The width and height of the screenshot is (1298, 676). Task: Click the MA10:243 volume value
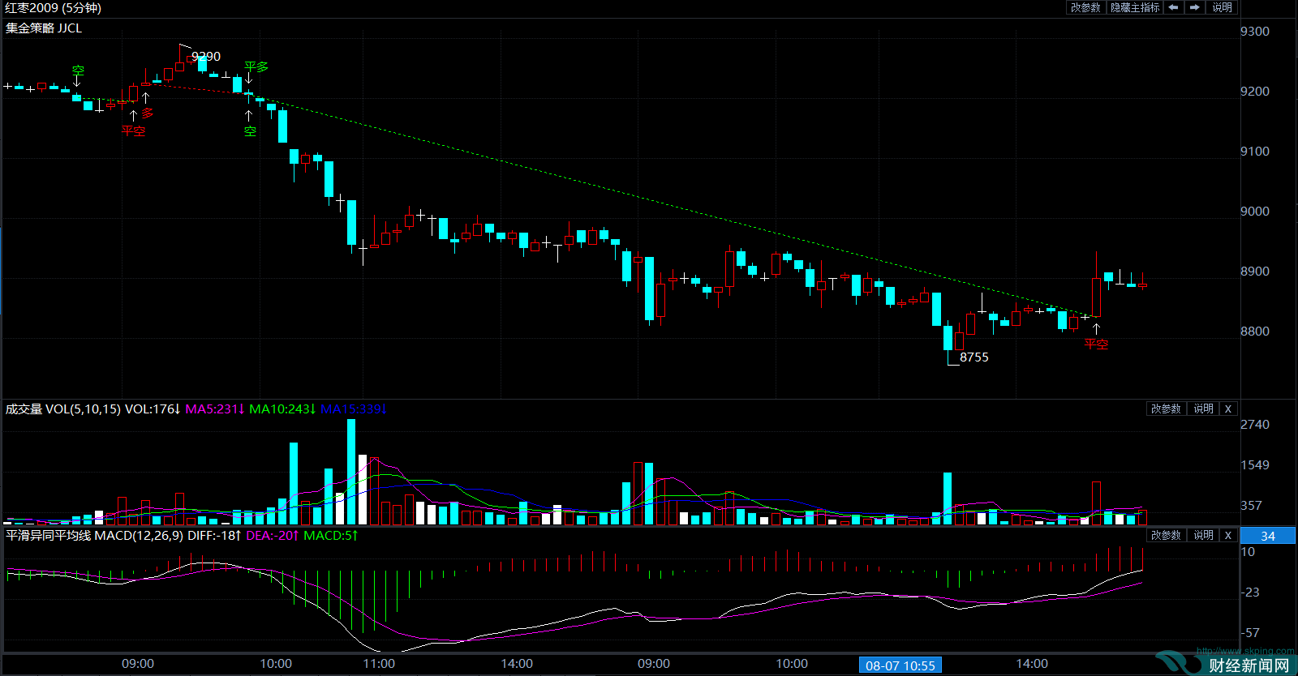coord(282,409)
